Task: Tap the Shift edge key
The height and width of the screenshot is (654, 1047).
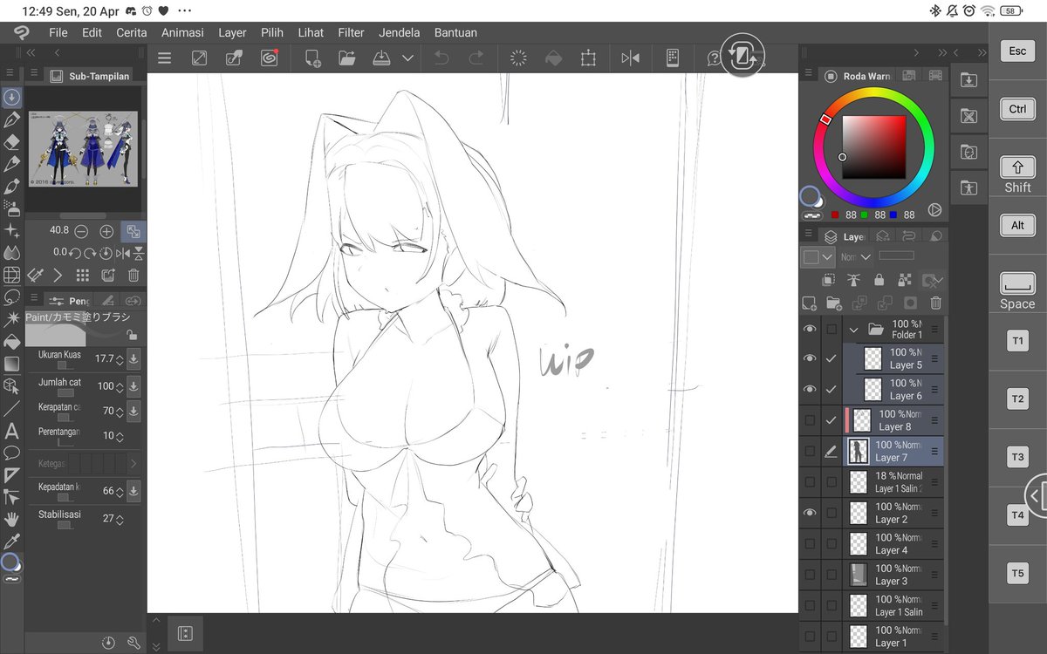Action: tap(1017, 174)
